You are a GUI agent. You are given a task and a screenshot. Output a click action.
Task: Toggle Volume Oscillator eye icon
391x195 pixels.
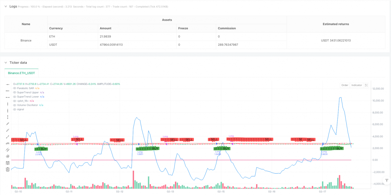15,105
